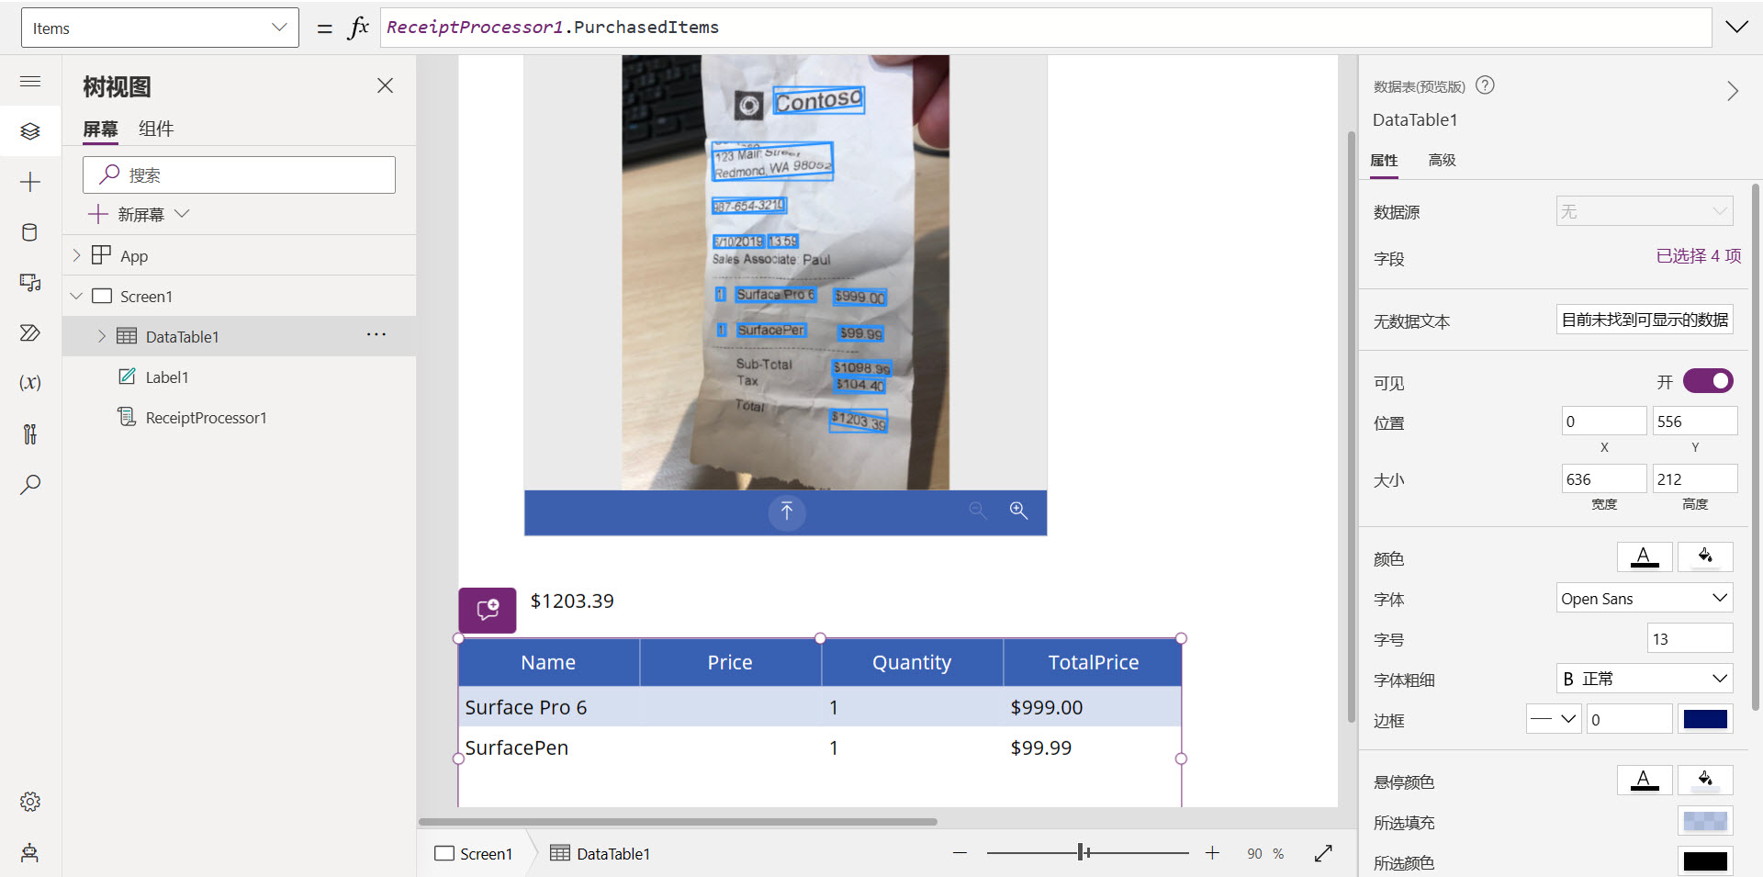This screenshot has height=877, width=1763.
Task: Close the Tree view panel
Action: point(385,85)
